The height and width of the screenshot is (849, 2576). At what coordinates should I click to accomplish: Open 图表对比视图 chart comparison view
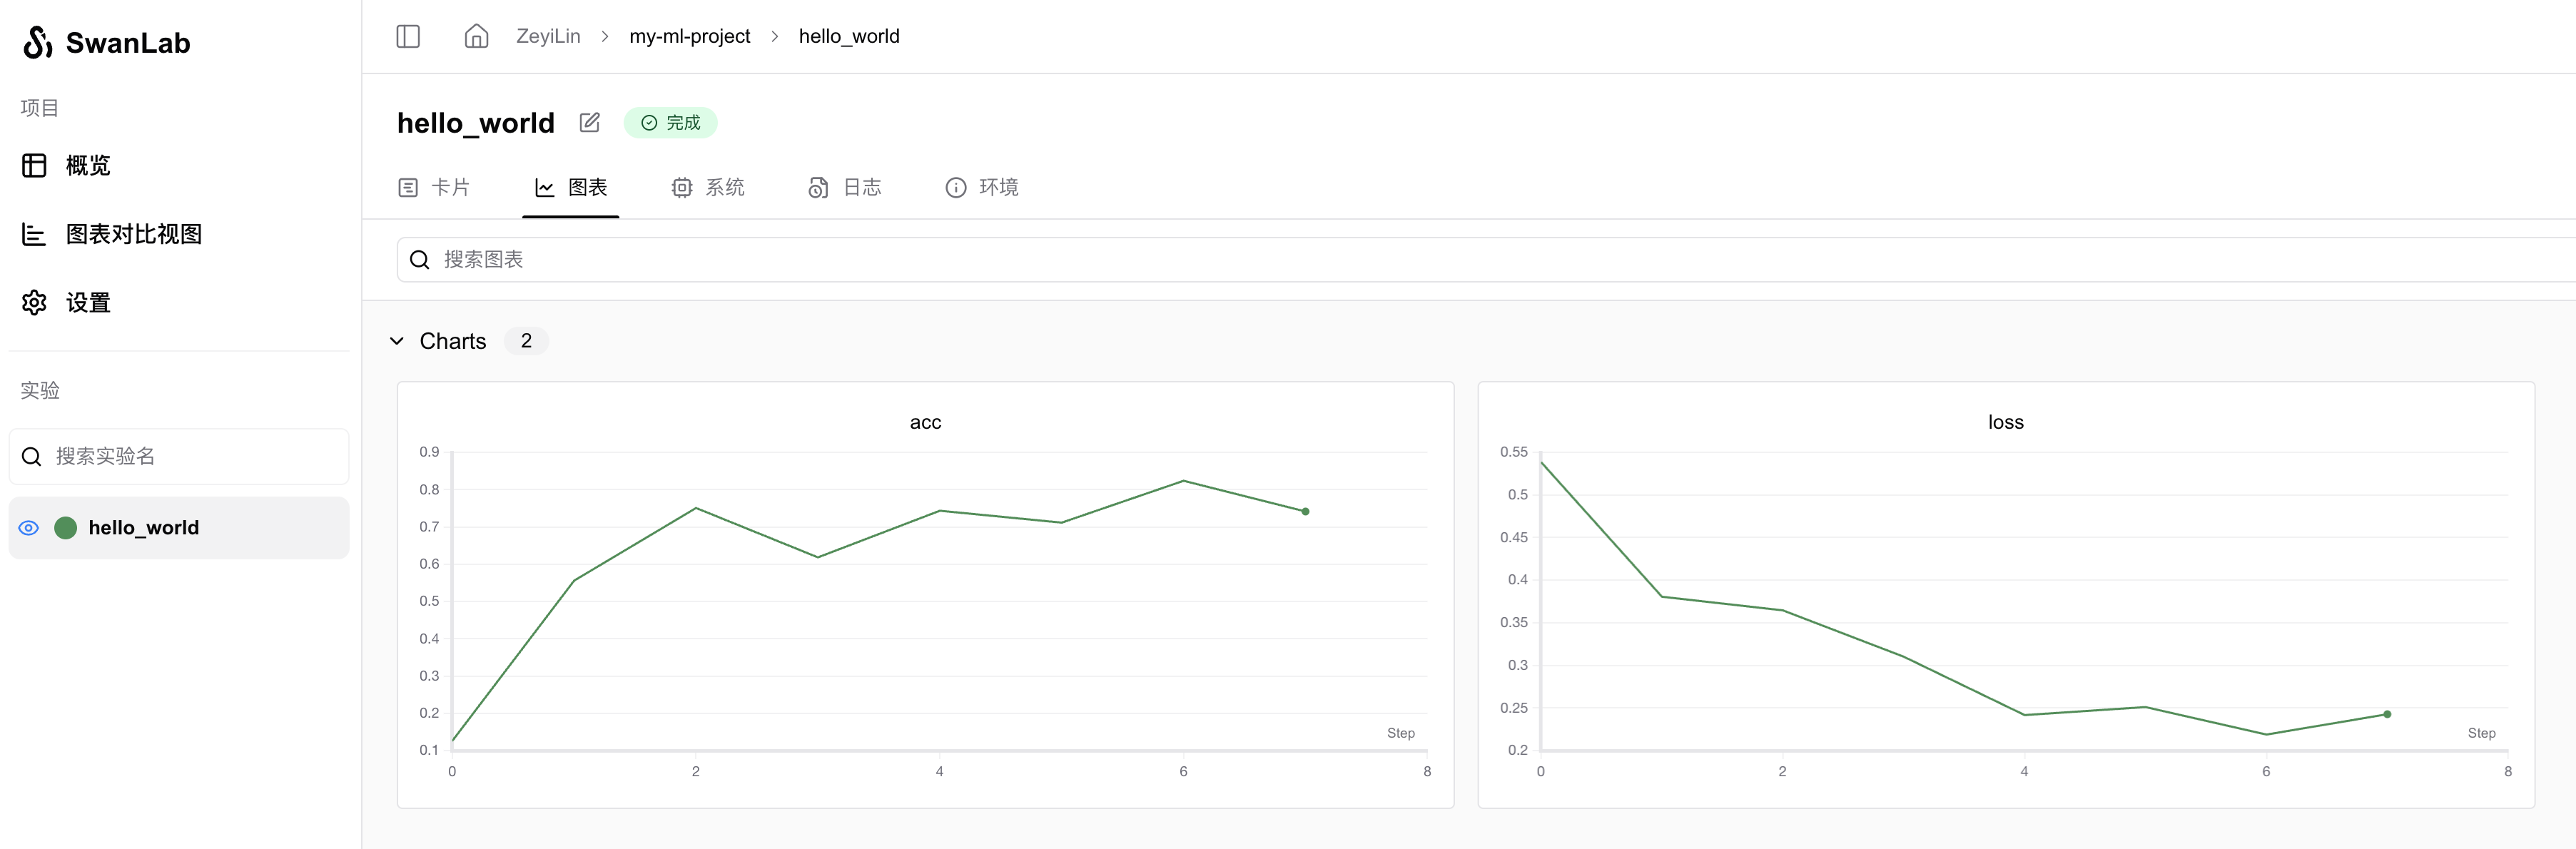133,234
